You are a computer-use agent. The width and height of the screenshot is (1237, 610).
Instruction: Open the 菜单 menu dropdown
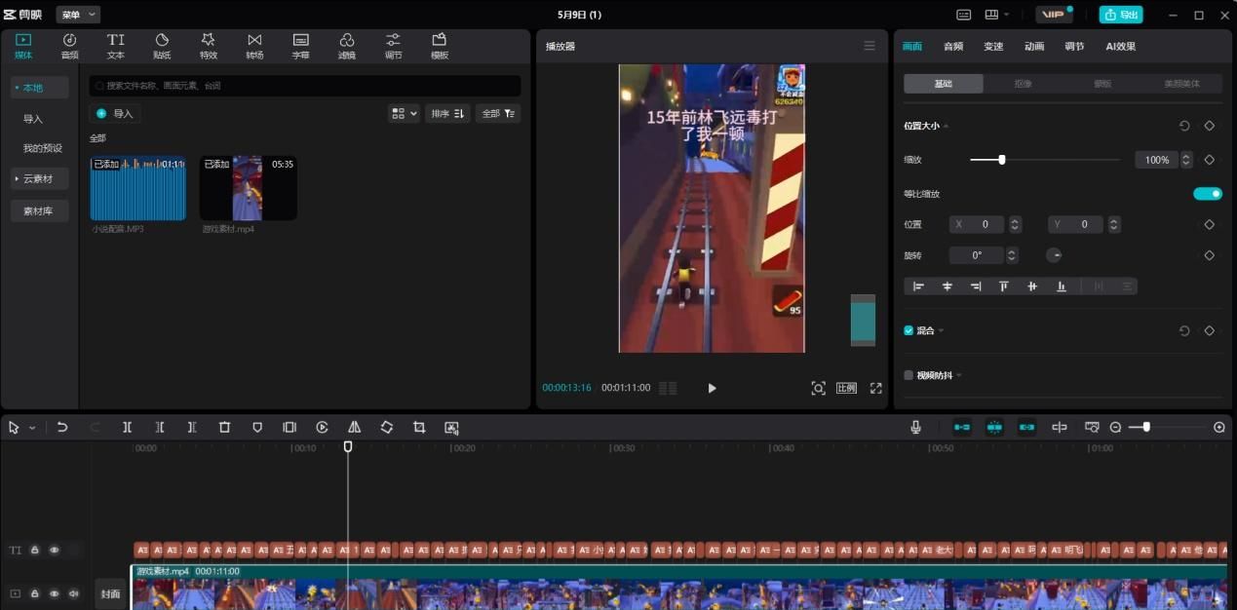78,15
